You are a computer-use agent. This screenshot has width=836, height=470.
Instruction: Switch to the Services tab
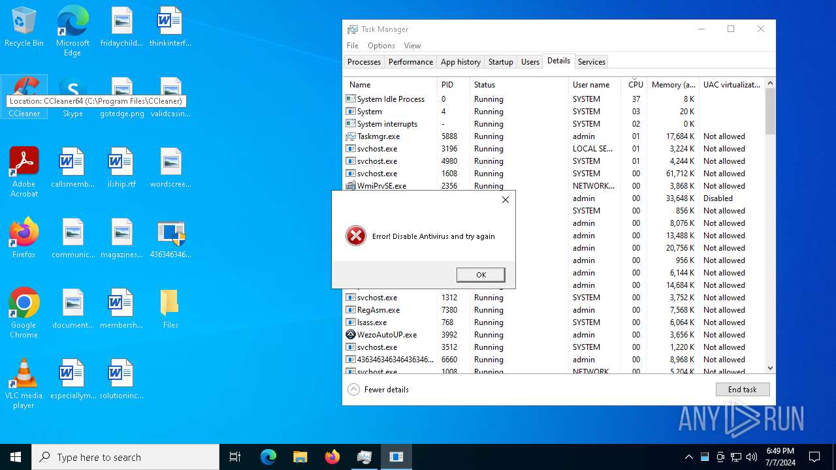[x=592, y=62]
